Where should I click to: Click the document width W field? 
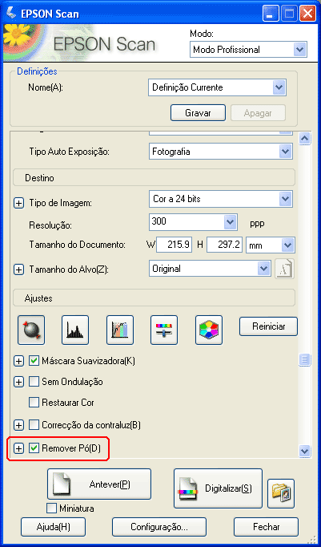tap(174, 245)
